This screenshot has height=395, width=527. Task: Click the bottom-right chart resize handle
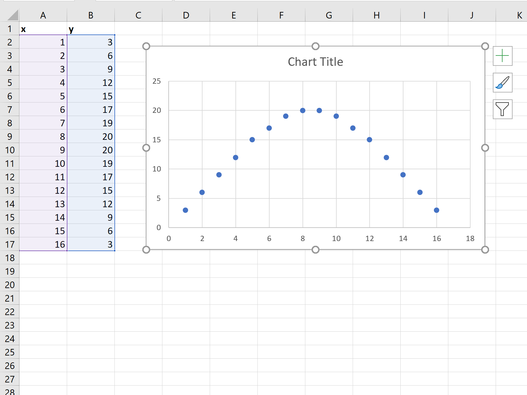(x=485, y=250)
